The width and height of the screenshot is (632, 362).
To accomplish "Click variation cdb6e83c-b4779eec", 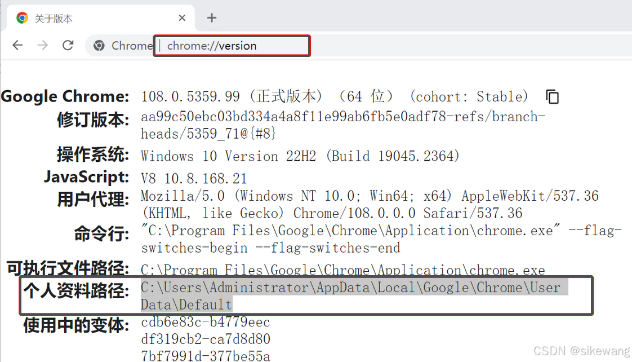I will (x=206, y=322).
